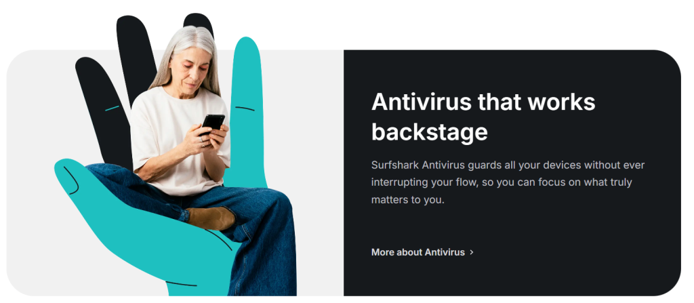Click the smartphone held by the woman
The height and width of the screenshot is (303, 694).
(213, 122)
